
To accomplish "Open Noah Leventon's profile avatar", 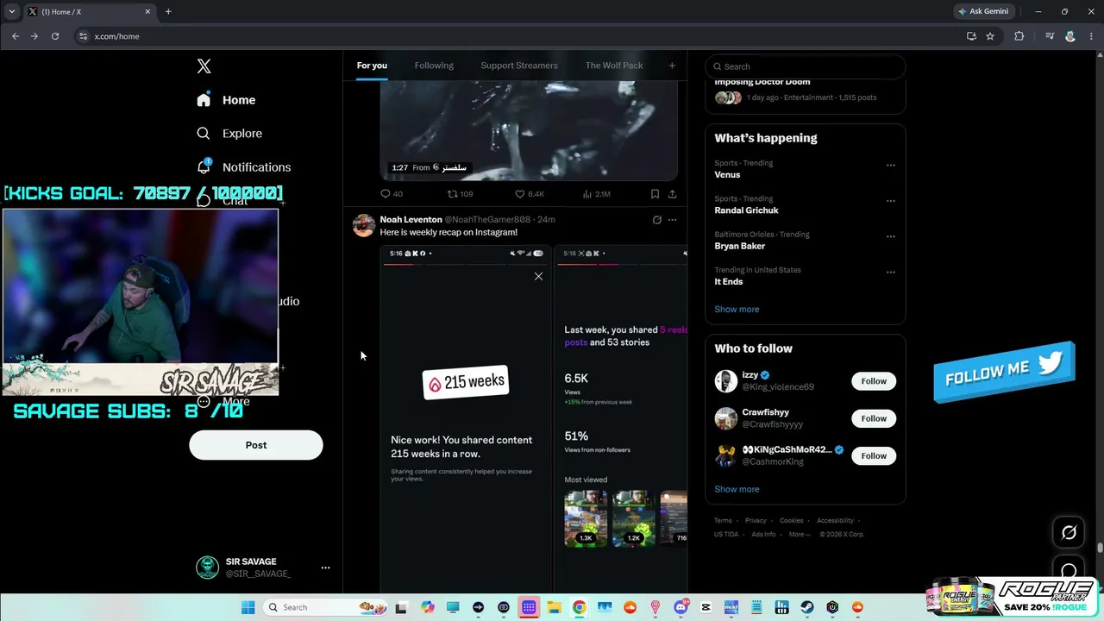I will [364, 225].
